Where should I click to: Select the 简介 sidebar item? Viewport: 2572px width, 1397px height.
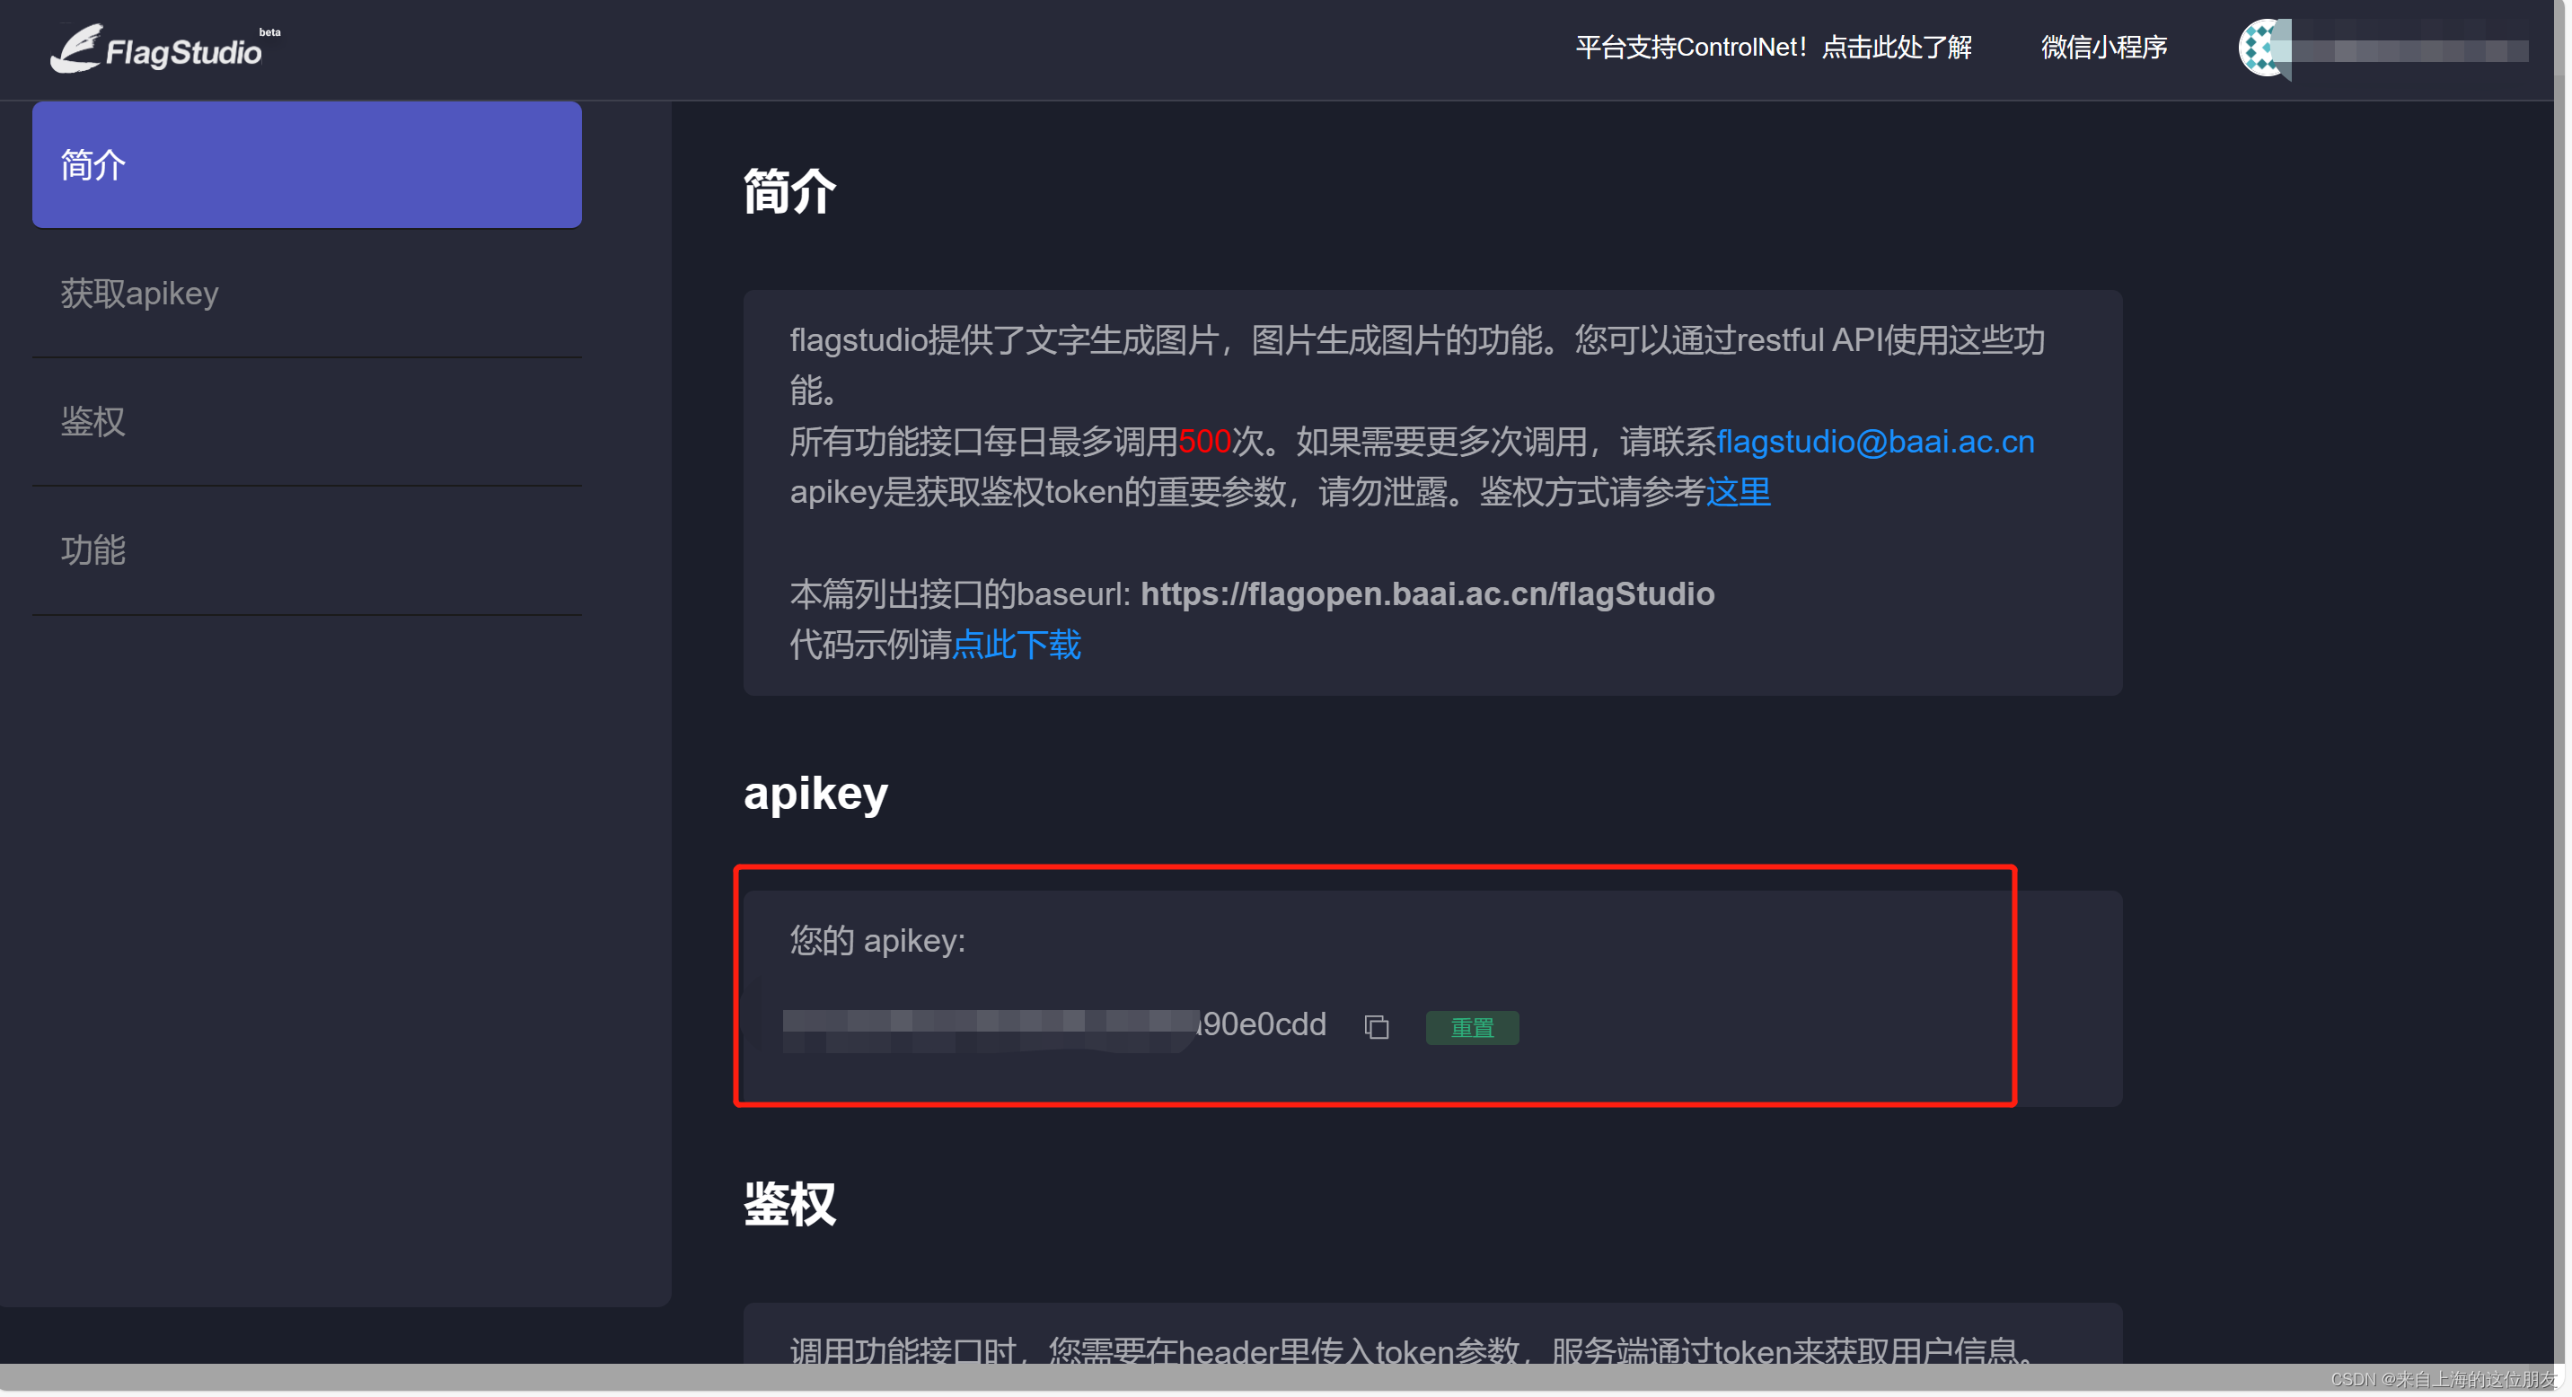click(x=306, y=164)
